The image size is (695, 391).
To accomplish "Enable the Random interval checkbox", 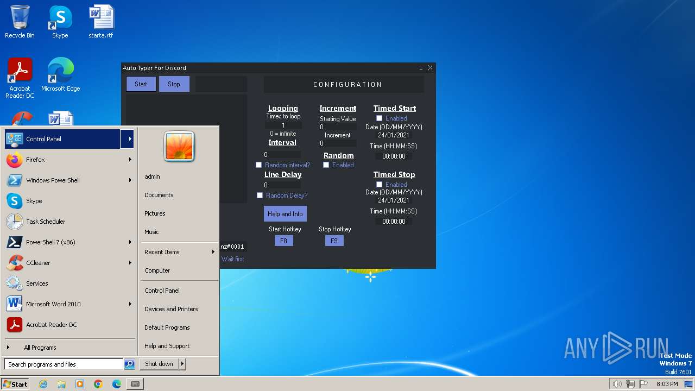I will pyautogui.click(x=259, y=165).
